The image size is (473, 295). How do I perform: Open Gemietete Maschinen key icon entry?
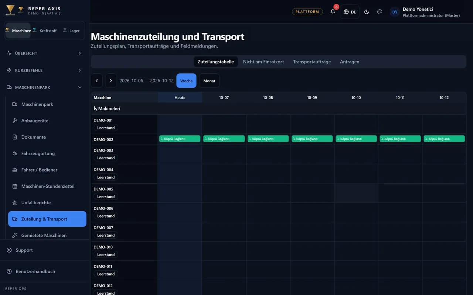(47, 235)
